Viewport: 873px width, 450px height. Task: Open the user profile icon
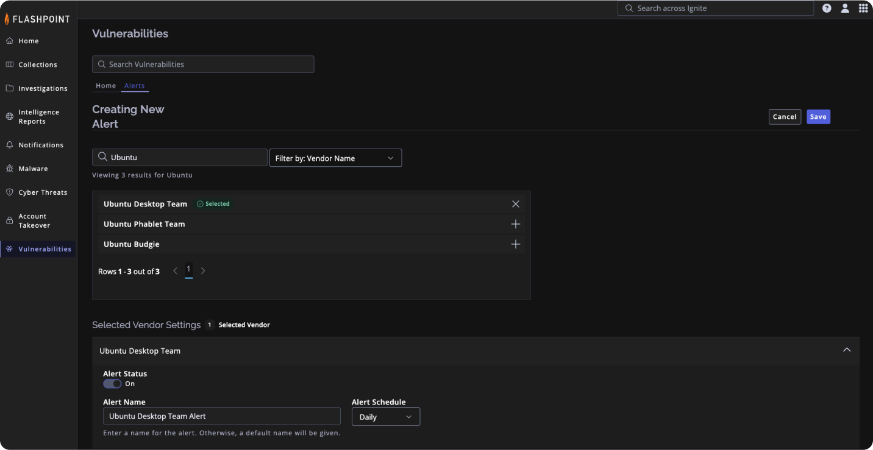pyautogui.click(x=845, y=8)
